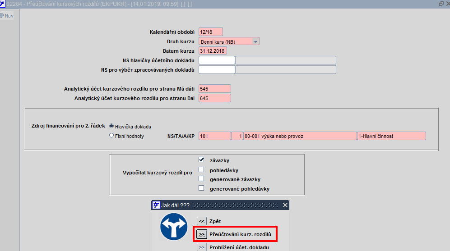450x251 pixels.
Task: Open the 'Druh kurzu' dropdown arrow
Action: 255,41
